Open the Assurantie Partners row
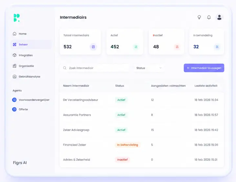This screenshot has width=236, height=182. (x=142, y=115)
